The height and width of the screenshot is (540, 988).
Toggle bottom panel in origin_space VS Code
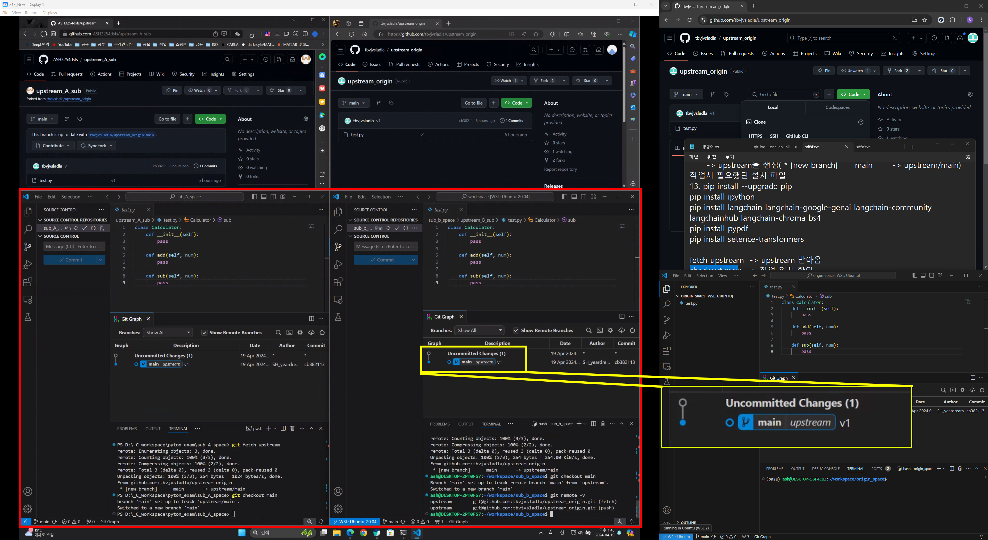pos(923,275)
